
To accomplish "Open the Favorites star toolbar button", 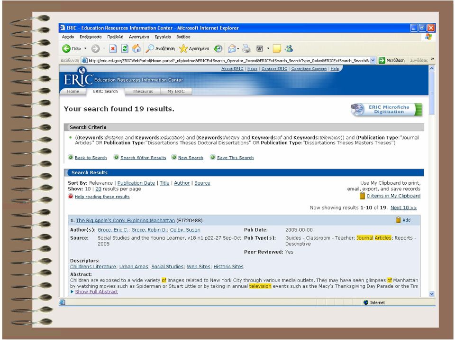I will pyautogui.click(x=194, y=48).
